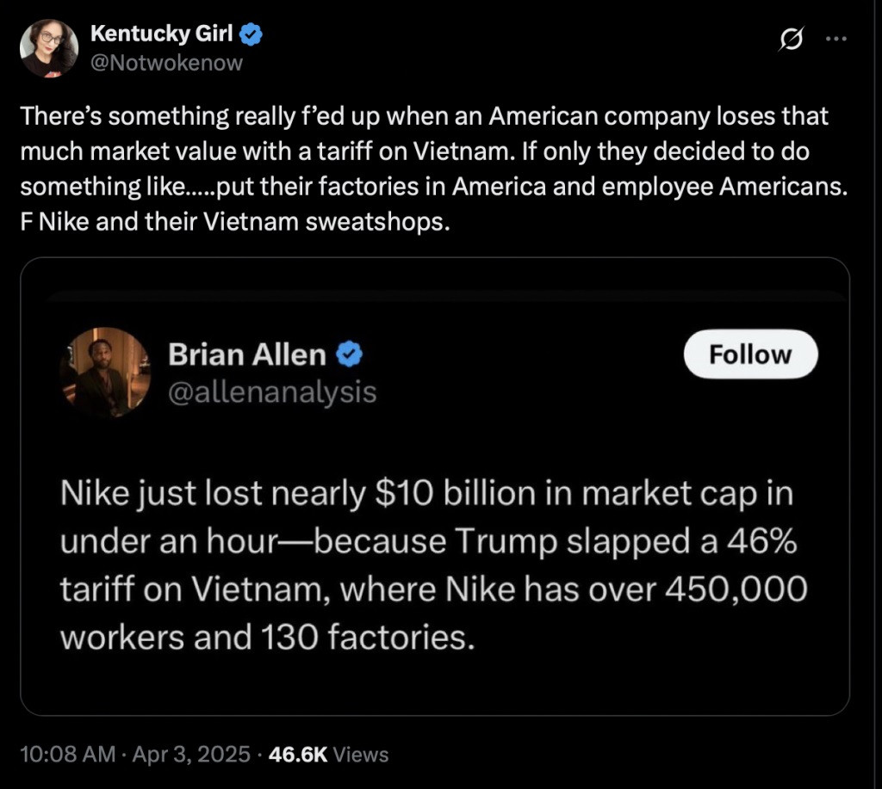Click Brian Allen's profile avatar
Screen dimensions: 882x789
pos(108,372)
